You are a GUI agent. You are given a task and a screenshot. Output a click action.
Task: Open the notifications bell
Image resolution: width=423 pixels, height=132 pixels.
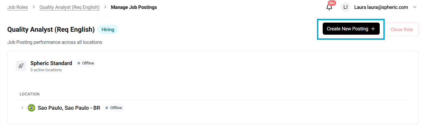(329, 7)
